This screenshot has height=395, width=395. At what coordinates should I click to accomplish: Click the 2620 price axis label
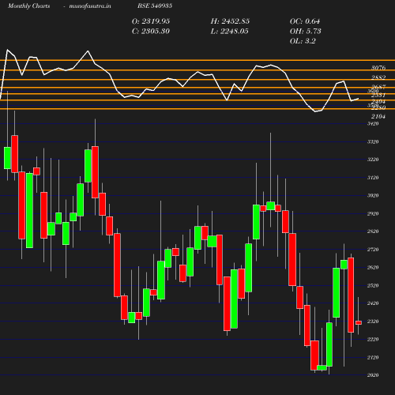point(373,268)
